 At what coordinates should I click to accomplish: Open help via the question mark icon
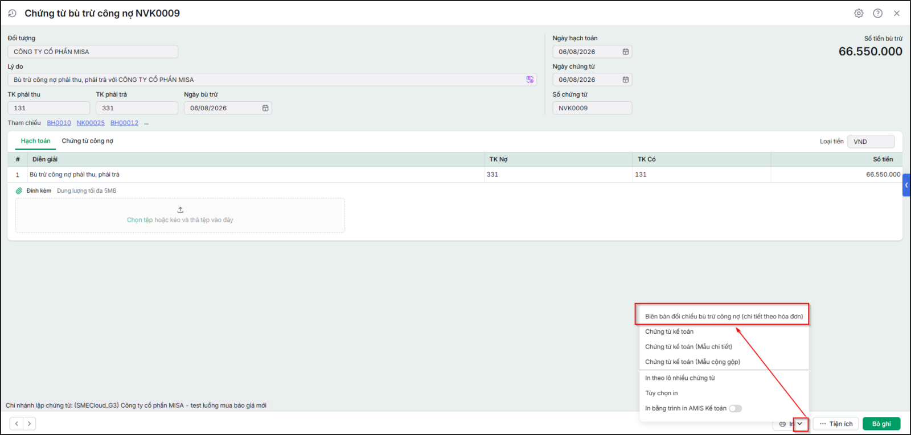[878, 13]
